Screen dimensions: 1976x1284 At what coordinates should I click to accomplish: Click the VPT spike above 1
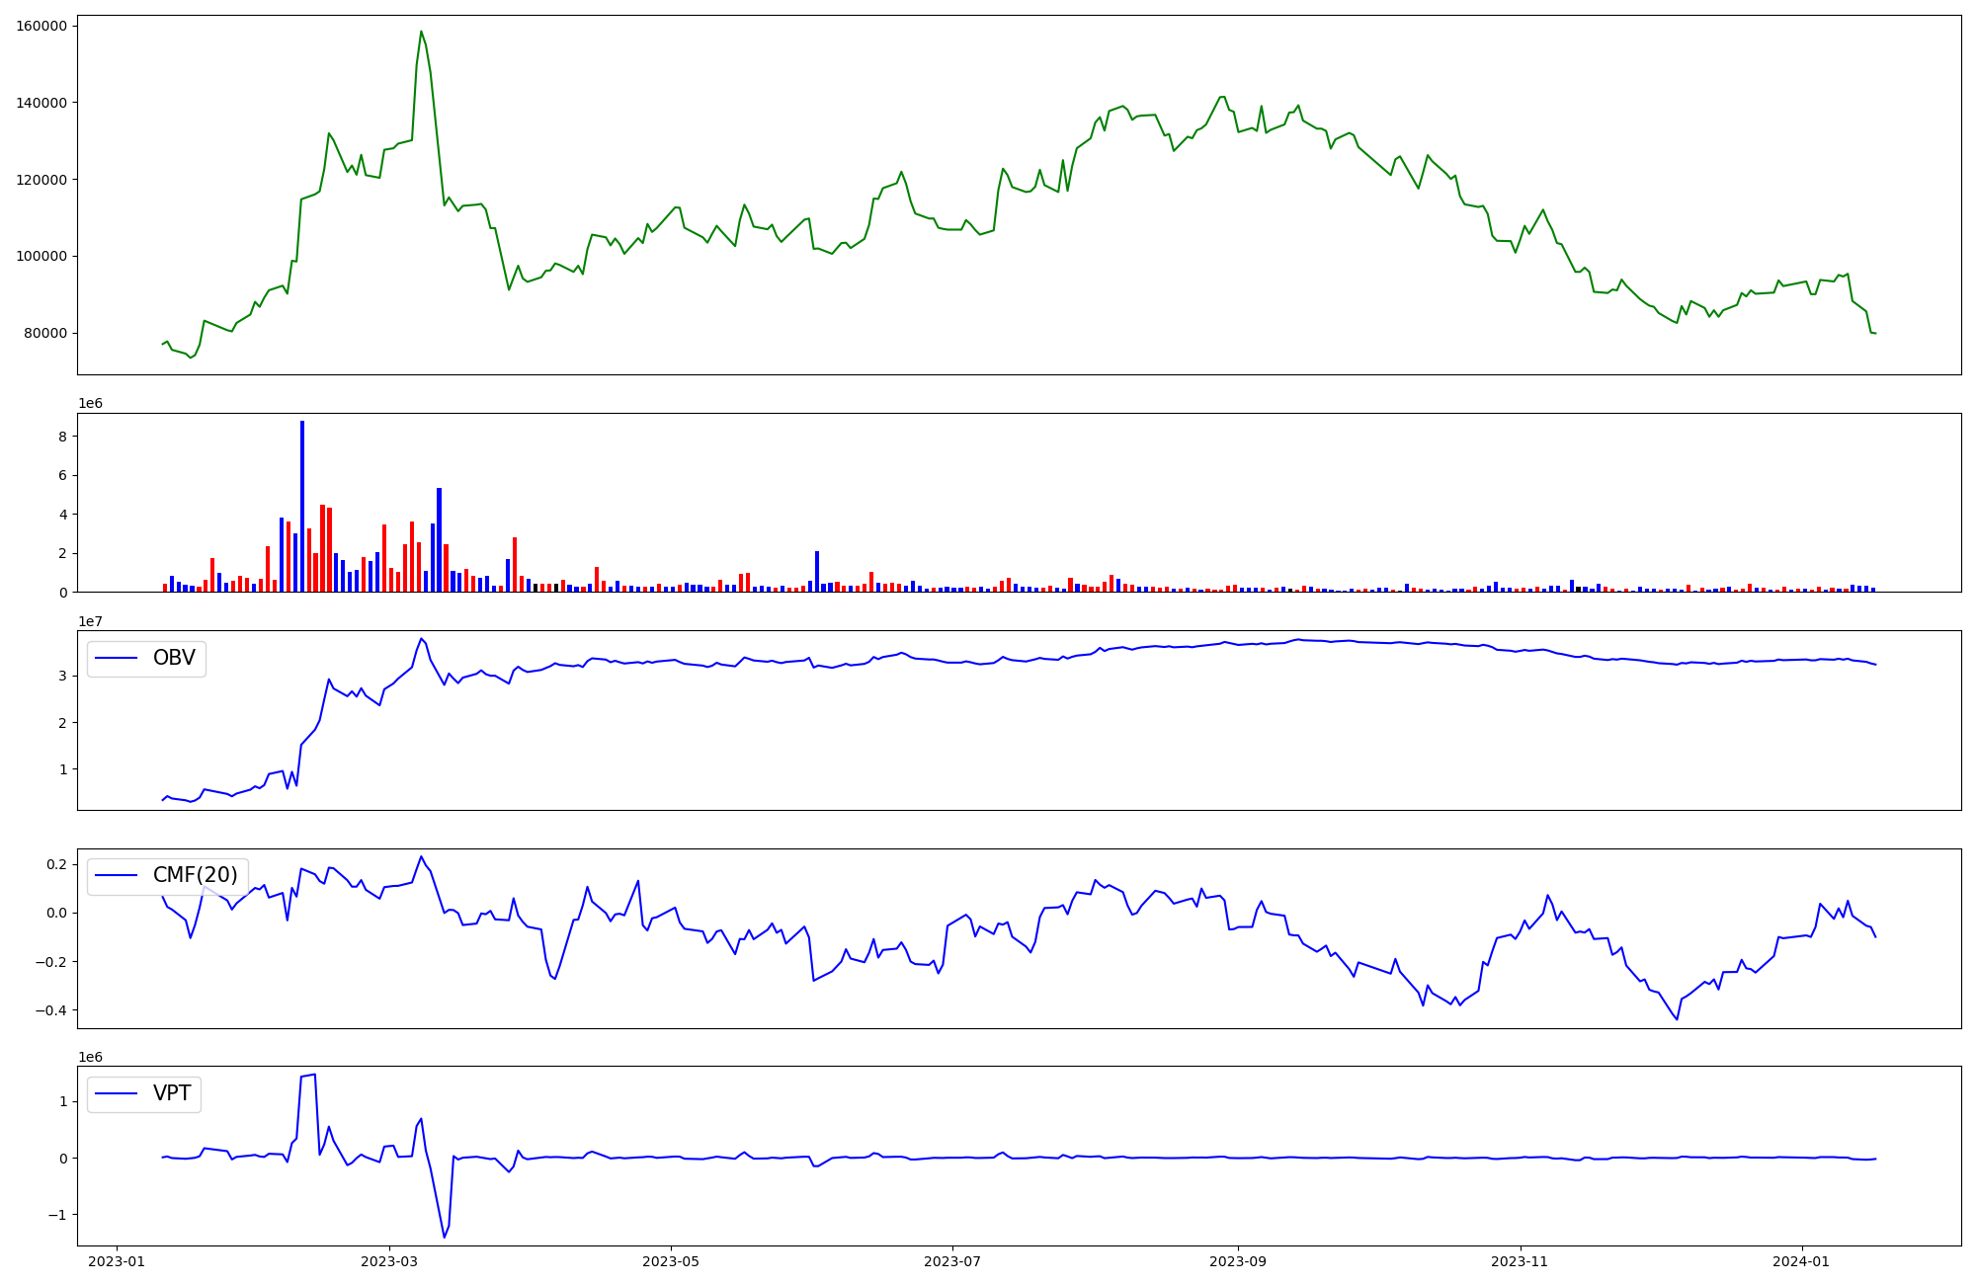pyautogui.click(x=313, y=1075)
